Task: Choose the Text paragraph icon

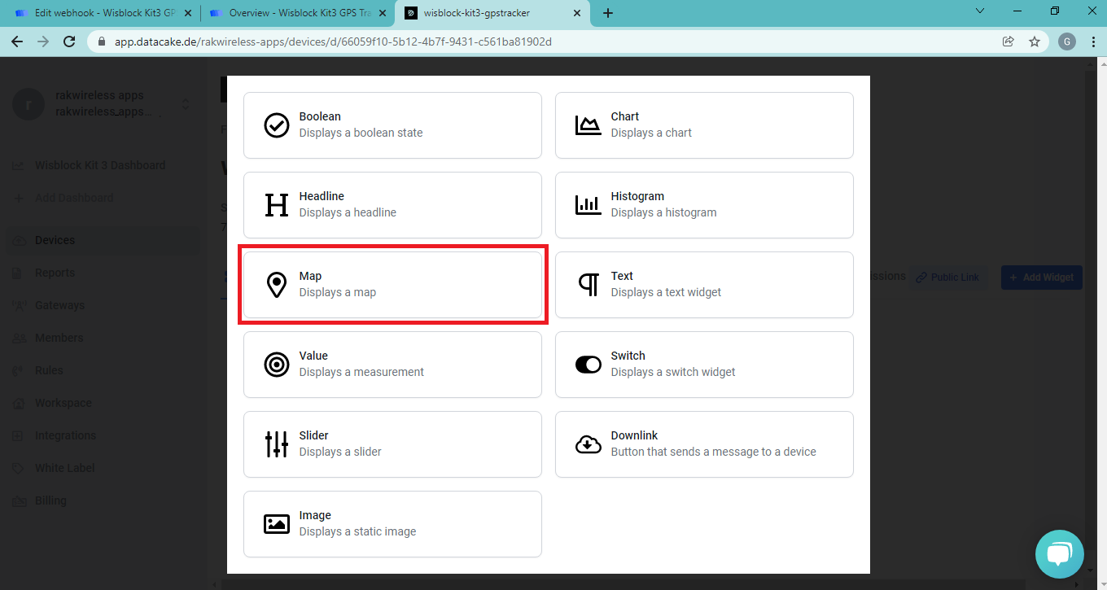Action: point(588,285)
